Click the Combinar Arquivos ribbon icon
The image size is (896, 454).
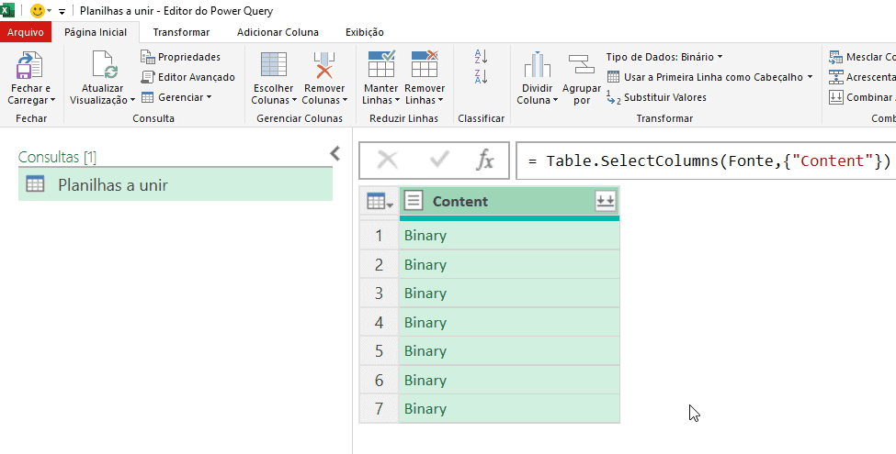(836, 97)
